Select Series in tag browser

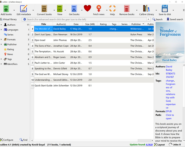[x=10, y=35]
